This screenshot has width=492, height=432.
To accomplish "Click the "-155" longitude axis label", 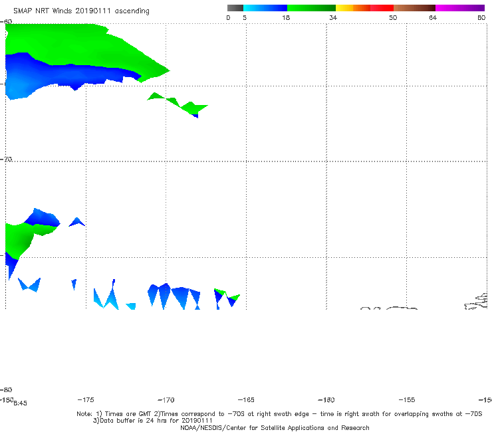I will coord(407,399).
